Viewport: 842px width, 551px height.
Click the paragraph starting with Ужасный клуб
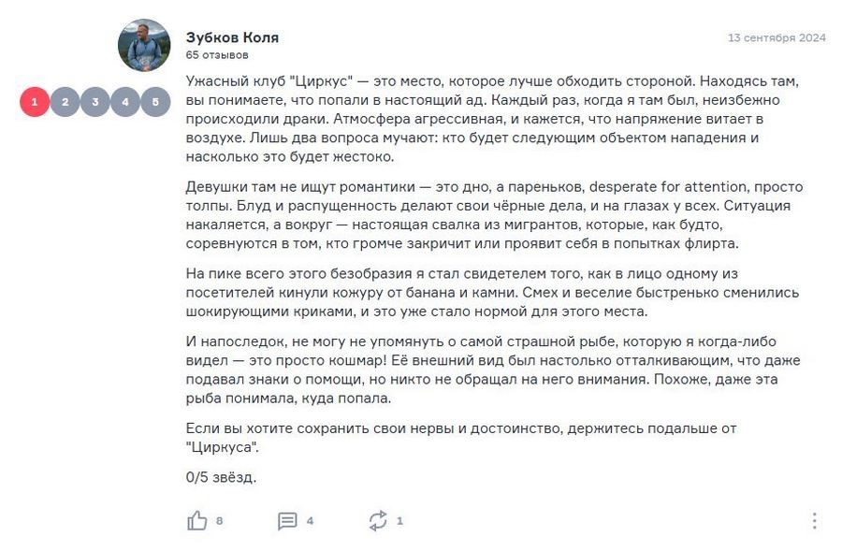click(x=492, y=119)
